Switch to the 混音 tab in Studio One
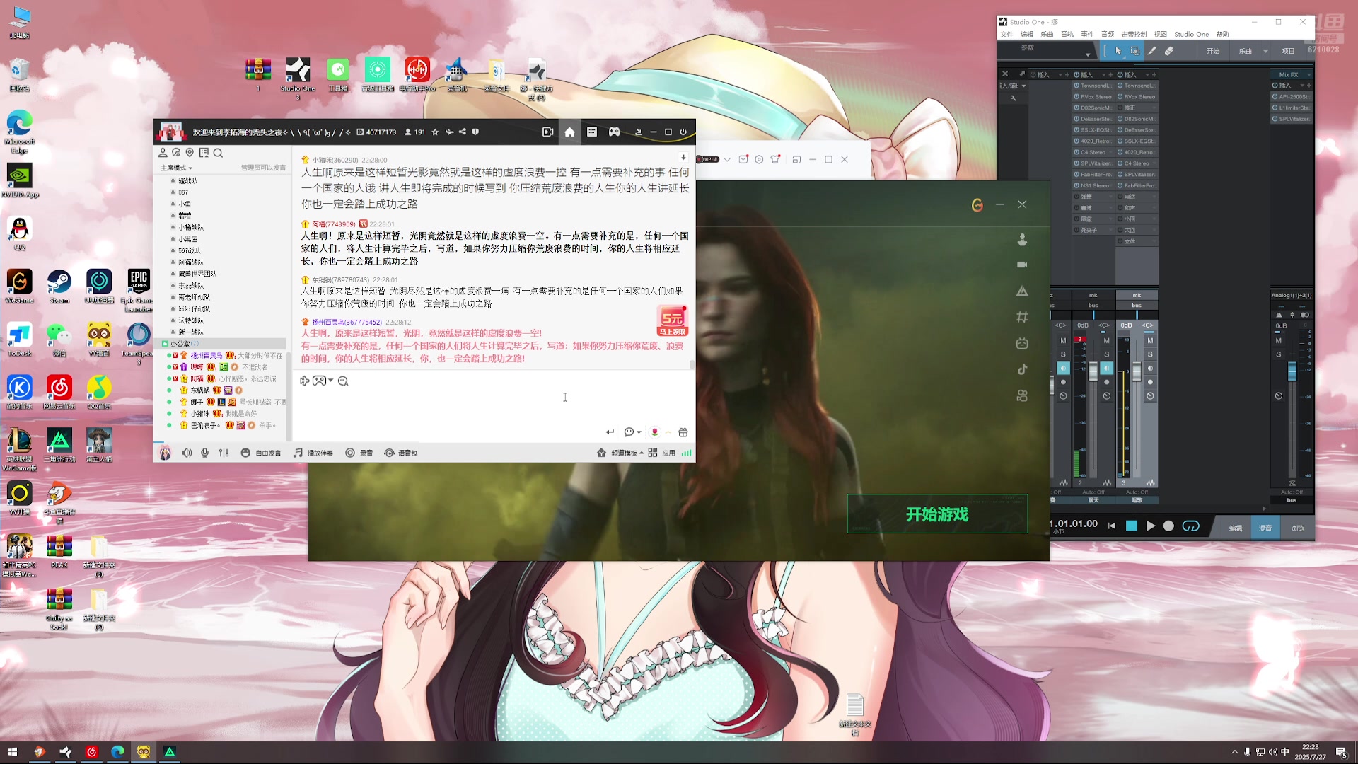The width and height of the screenshot is (1358, 764). coord(1265,528)
